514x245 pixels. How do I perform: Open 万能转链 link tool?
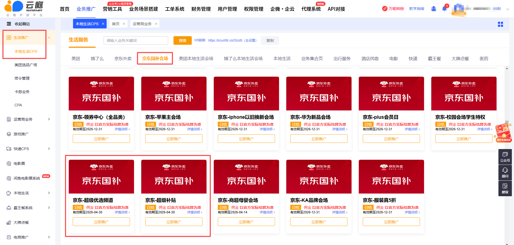tap(393, 9)
